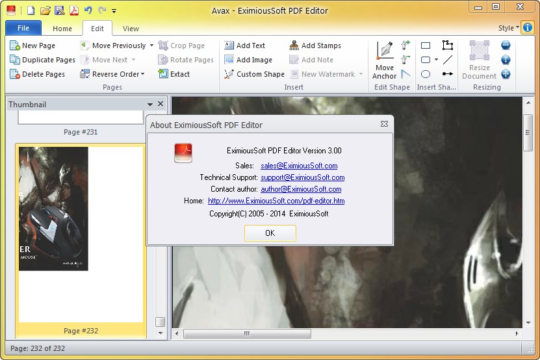Image resolution: width=540 pixels, height=360 pixels.
Task: Open the Thumbnail panel dropdown arrow
Action: pos(150,104)
